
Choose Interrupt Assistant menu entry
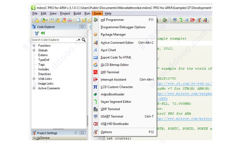[124, 80]
